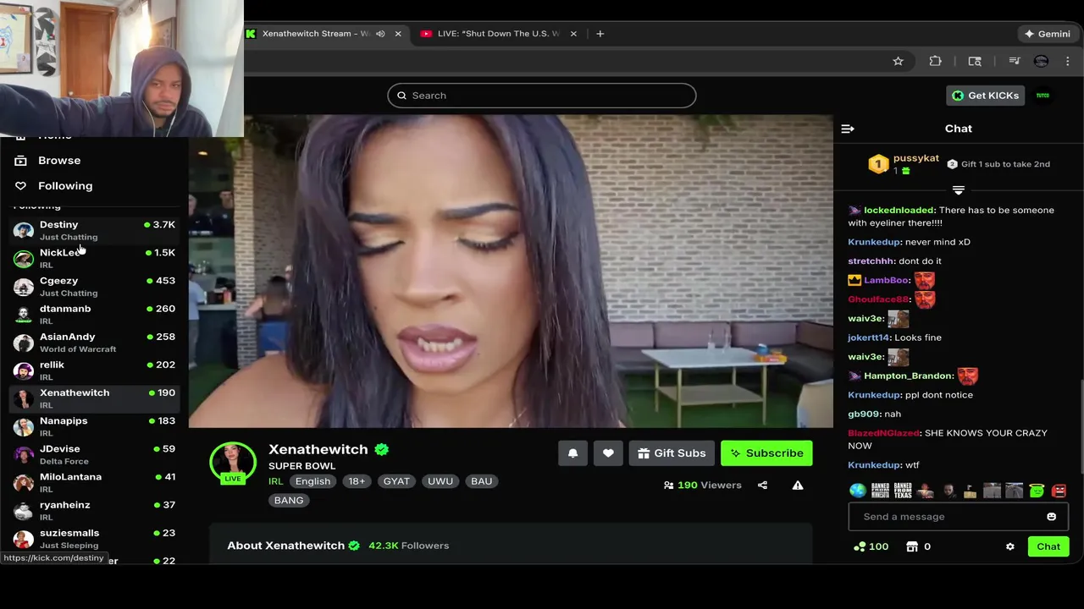
Task: Click the browser search tabs icon
Action: (x=975, y=61)
